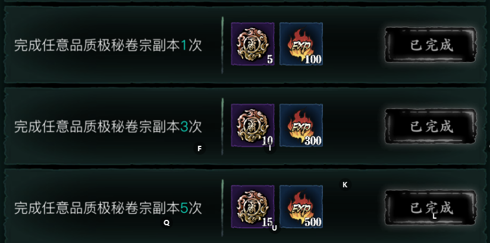
Task: Click 已完成 button for the 5次 quest
Action: coord(431,208)
